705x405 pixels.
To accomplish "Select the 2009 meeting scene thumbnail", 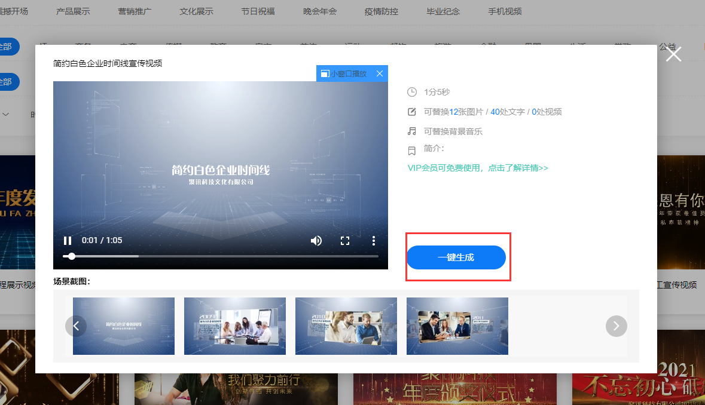I will coord(234,326).
